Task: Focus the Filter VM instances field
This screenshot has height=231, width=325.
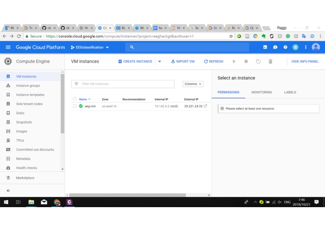Action: point(123,84)
